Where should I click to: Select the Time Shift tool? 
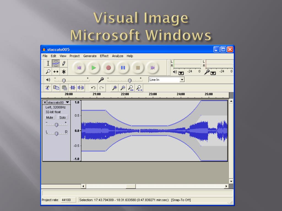coord(56,72)
